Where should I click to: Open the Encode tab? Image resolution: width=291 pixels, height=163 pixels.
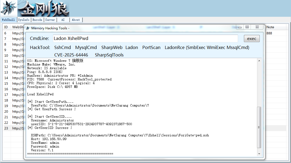[37, 20]
